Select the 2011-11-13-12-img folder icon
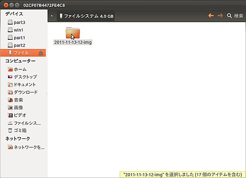Viewport: 246px width, 178px height. (x=73, y=33)
